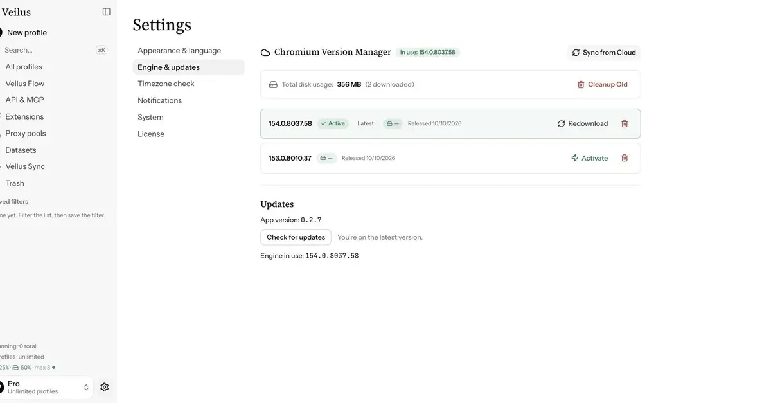Open the settings gear icon
This screenshot has height=403, width=771.
(105, 387)
